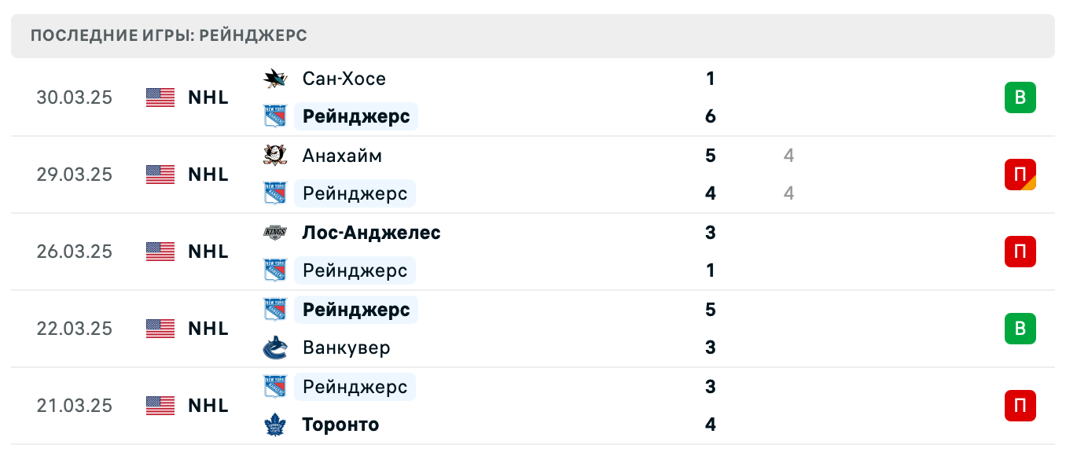Screen dimensions: 1066x456
Task: Select the Анахайм team name
Action: 342,156
